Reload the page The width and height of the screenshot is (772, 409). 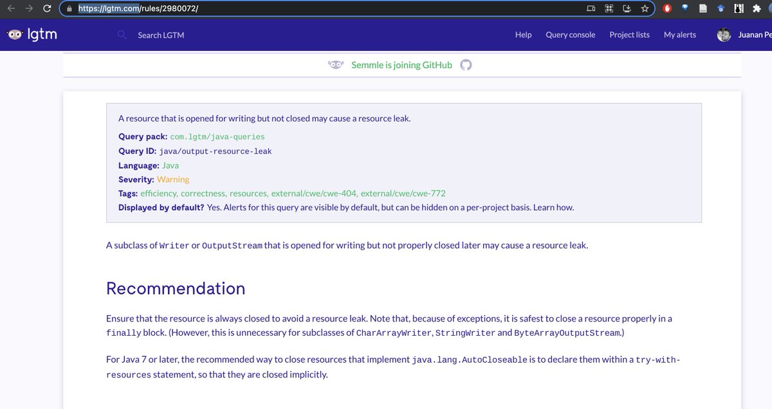tap(46, 9)
